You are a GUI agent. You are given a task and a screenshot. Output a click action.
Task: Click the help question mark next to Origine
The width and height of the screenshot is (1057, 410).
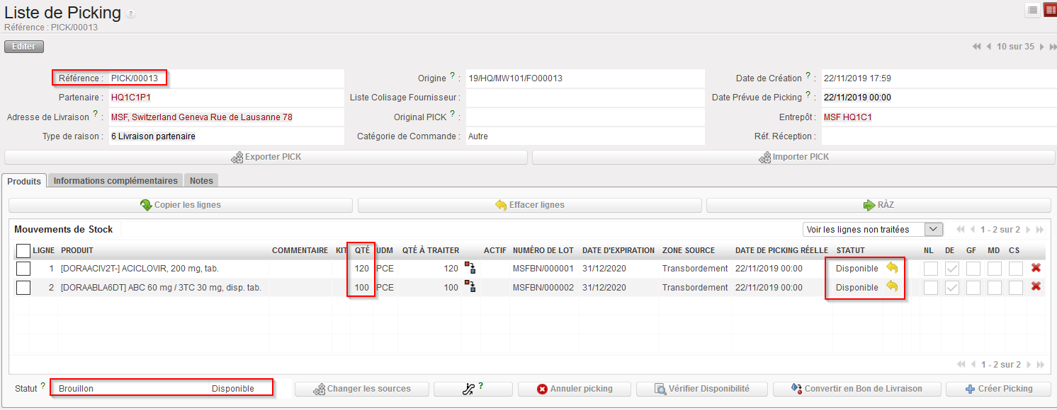[x=452, y=75]
